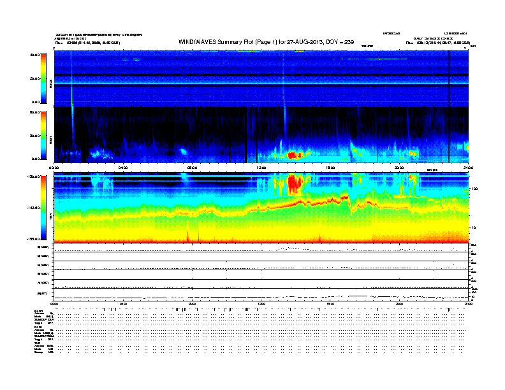This screenshot has height=390, width=505.
Task: Click the -130.00 label on TNR scale
Action: (33, 177)
